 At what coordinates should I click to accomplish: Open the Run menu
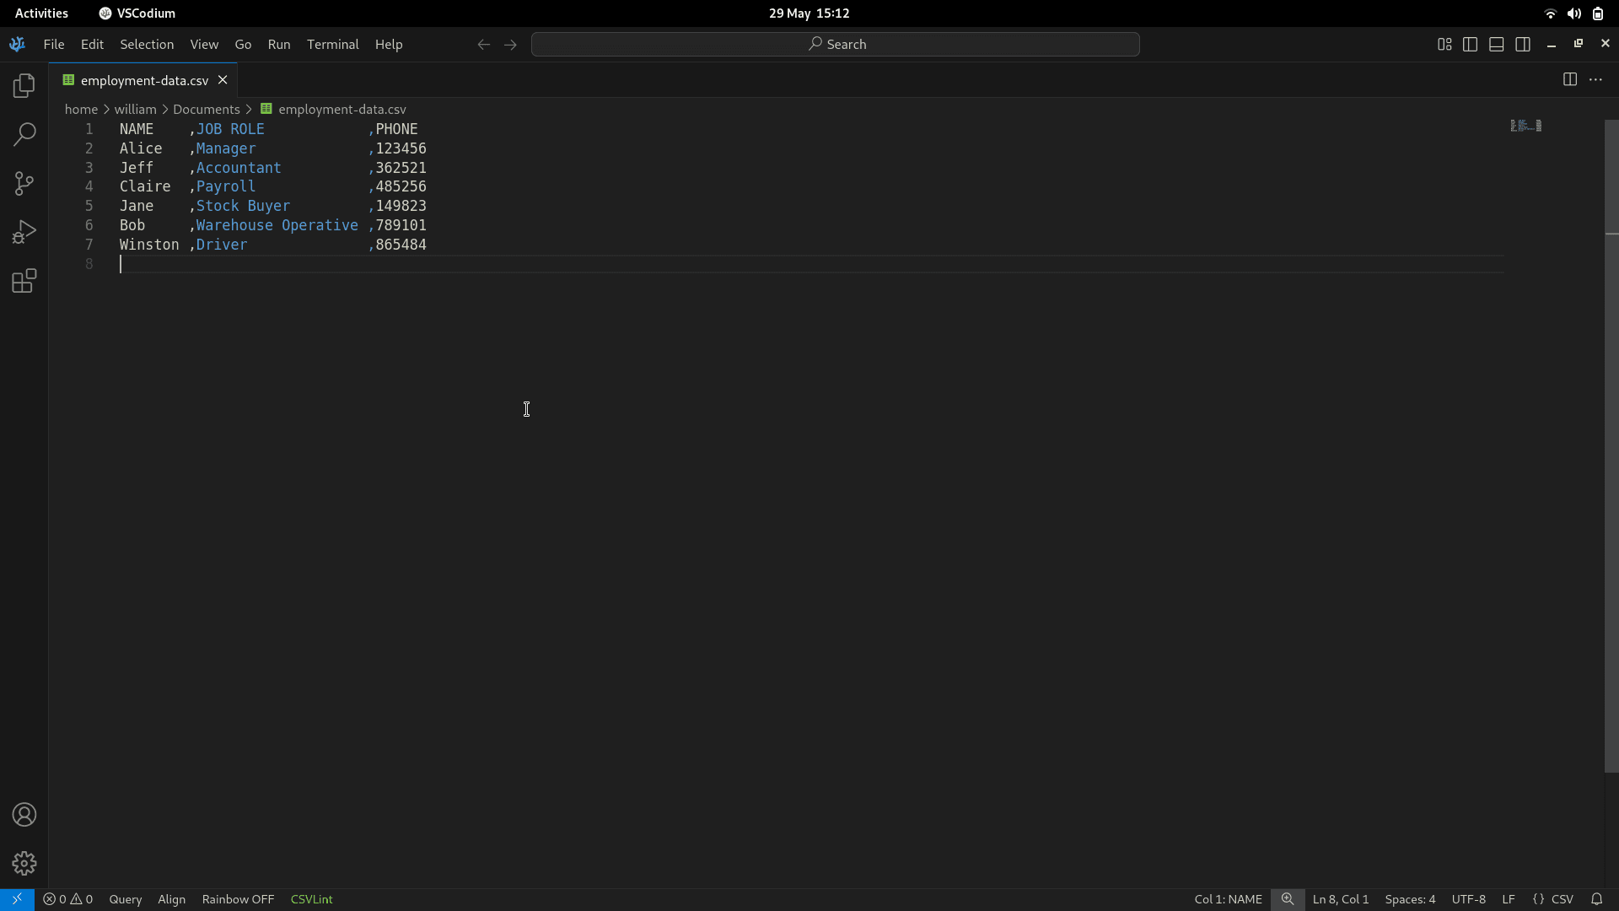pos(279,44)
